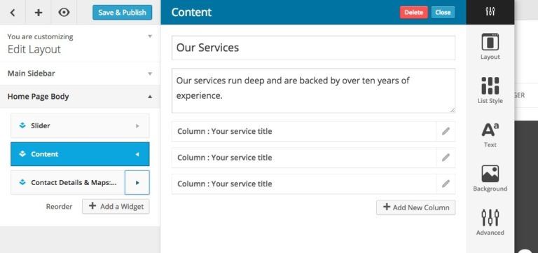The image size is (538, 253).
Task: Click the red Delete button
Action: click(x=413, y=13)
